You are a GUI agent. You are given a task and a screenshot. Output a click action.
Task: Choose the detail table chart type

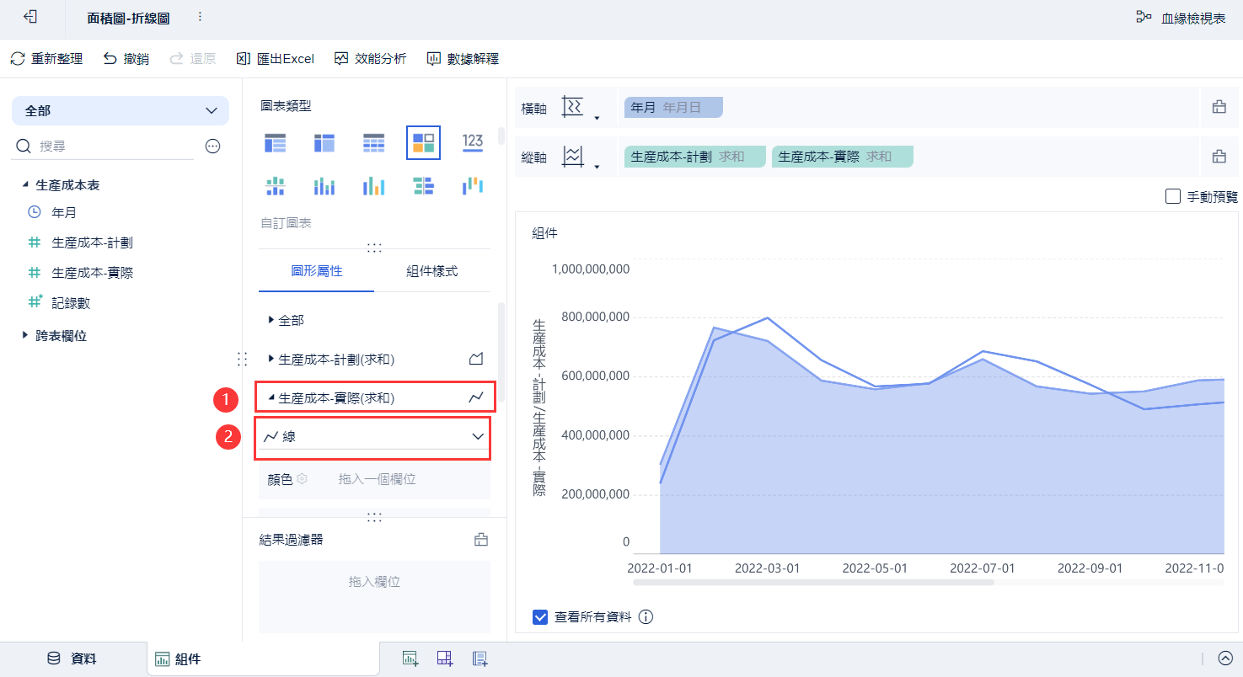pyautogui.click(x=373, y=143)
